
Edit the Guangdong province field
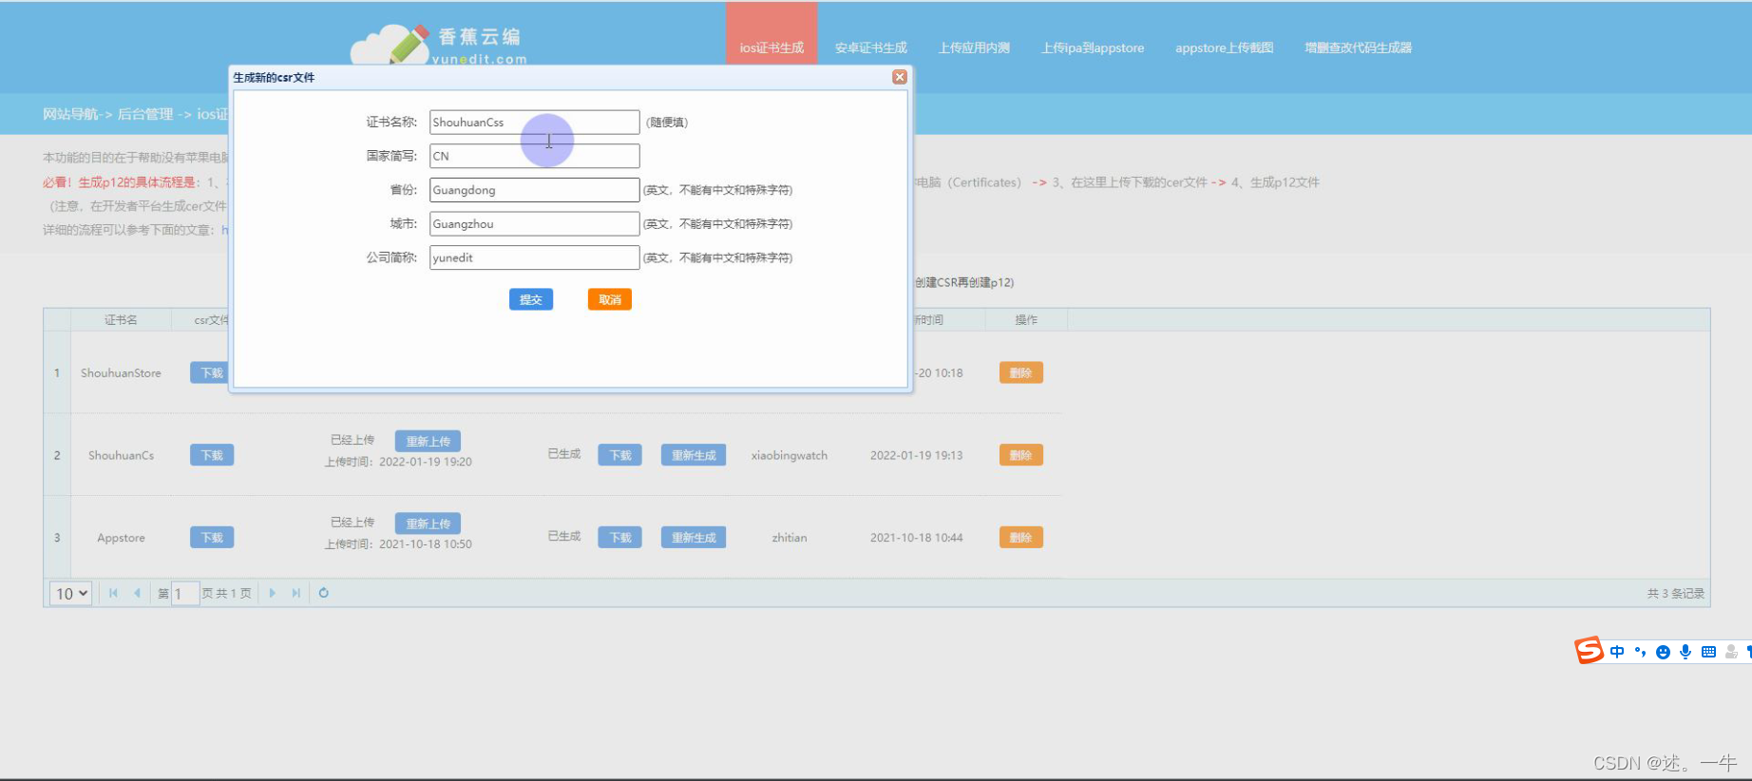534,190
